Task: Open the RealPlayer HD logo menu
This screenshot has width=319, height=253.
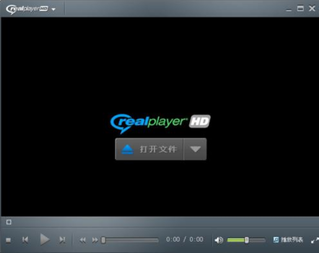Action: [x=27, y=9]
